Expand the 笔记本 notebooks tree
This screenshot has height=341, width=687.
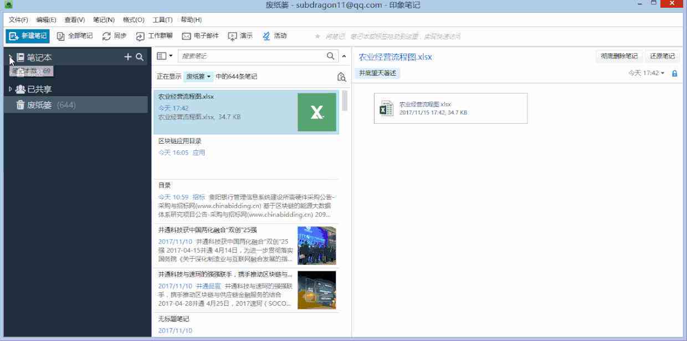11,57
